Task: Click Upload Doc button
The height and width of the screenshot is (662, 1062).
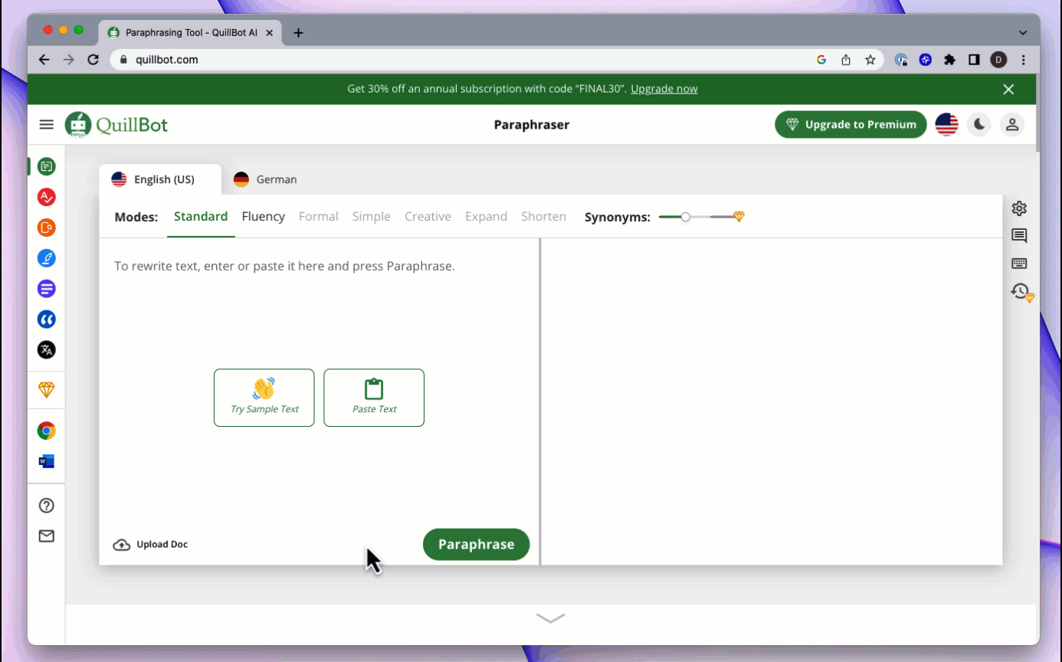Action: pyautogui.click(x=150, y=545)
